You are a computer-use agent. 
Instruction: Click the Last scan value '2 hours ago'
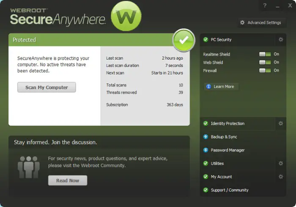pos(173,58)
